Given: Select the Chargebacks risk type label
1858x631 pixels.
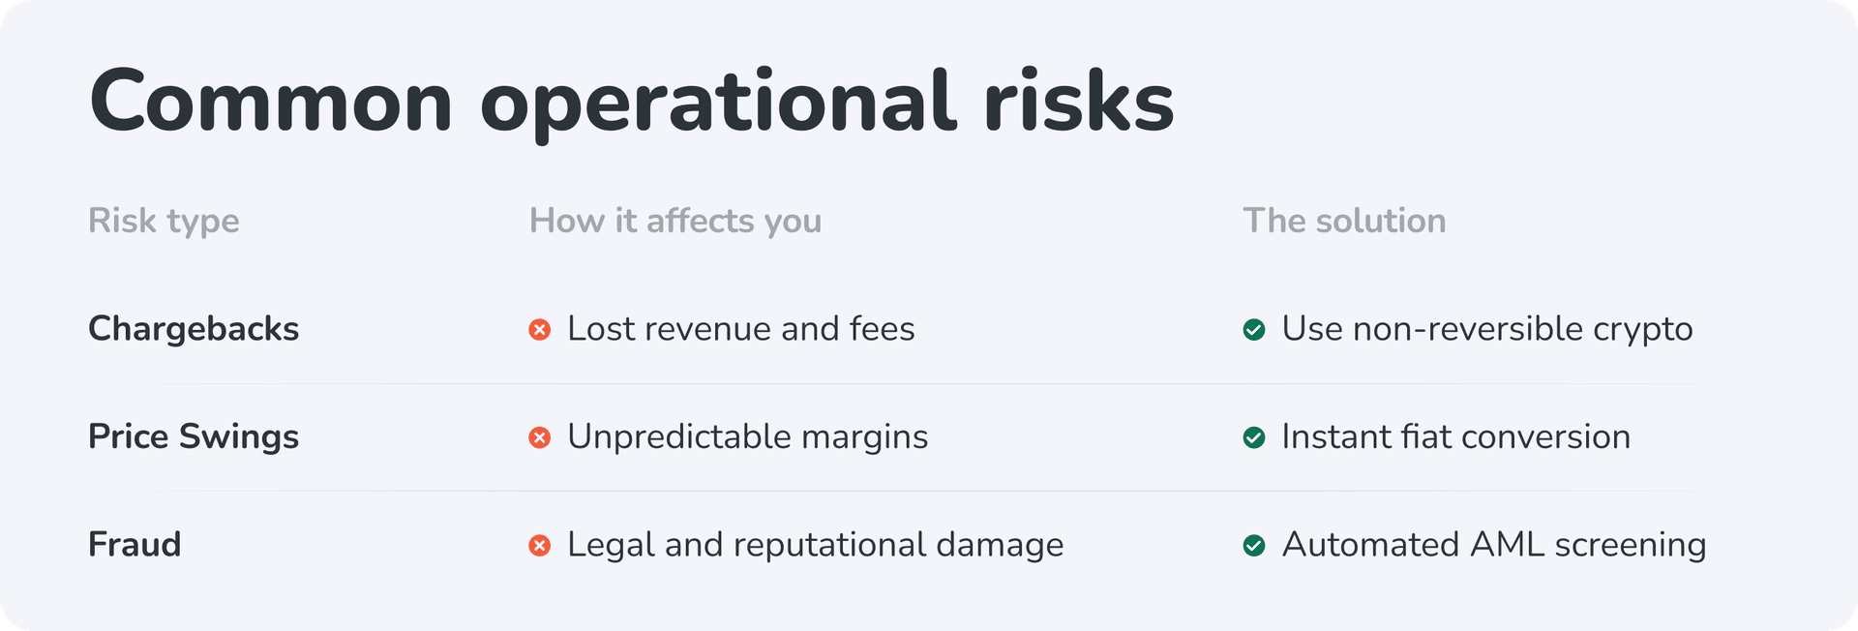Looking at the screenshot, I should click(x=194, y=329).
